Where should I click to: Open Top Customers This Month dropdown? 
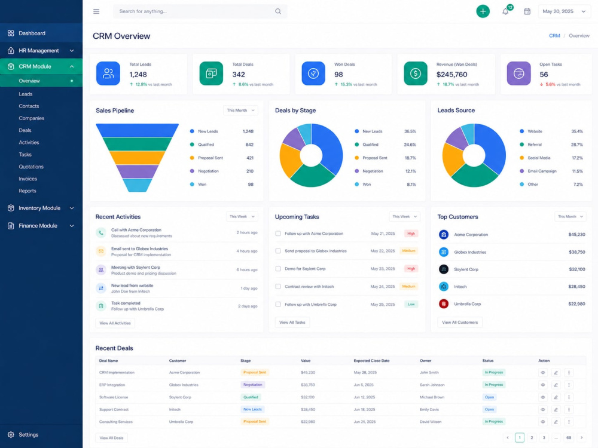click(570, 217)
